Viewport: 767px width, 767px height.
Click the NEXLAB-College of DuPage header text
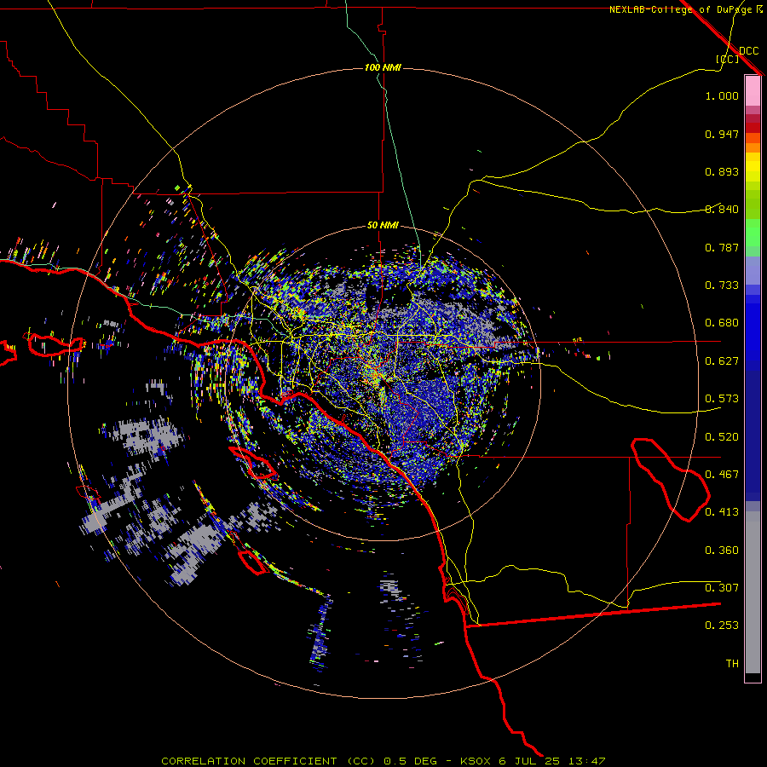685,9
